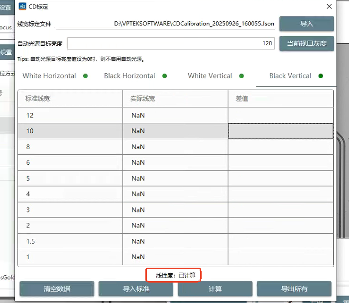This screenshot has width=349, height=303.
Task: Click the 实际线宽 cell for width 1.5
Action: [175, 241]
